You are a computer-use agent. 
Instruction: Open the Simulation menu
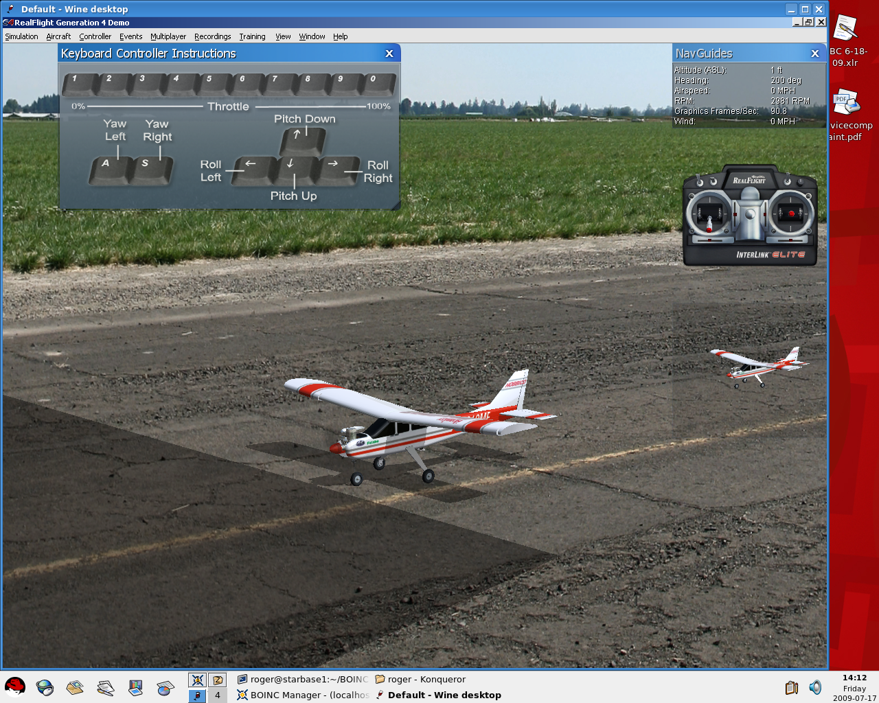click(21, 36)
